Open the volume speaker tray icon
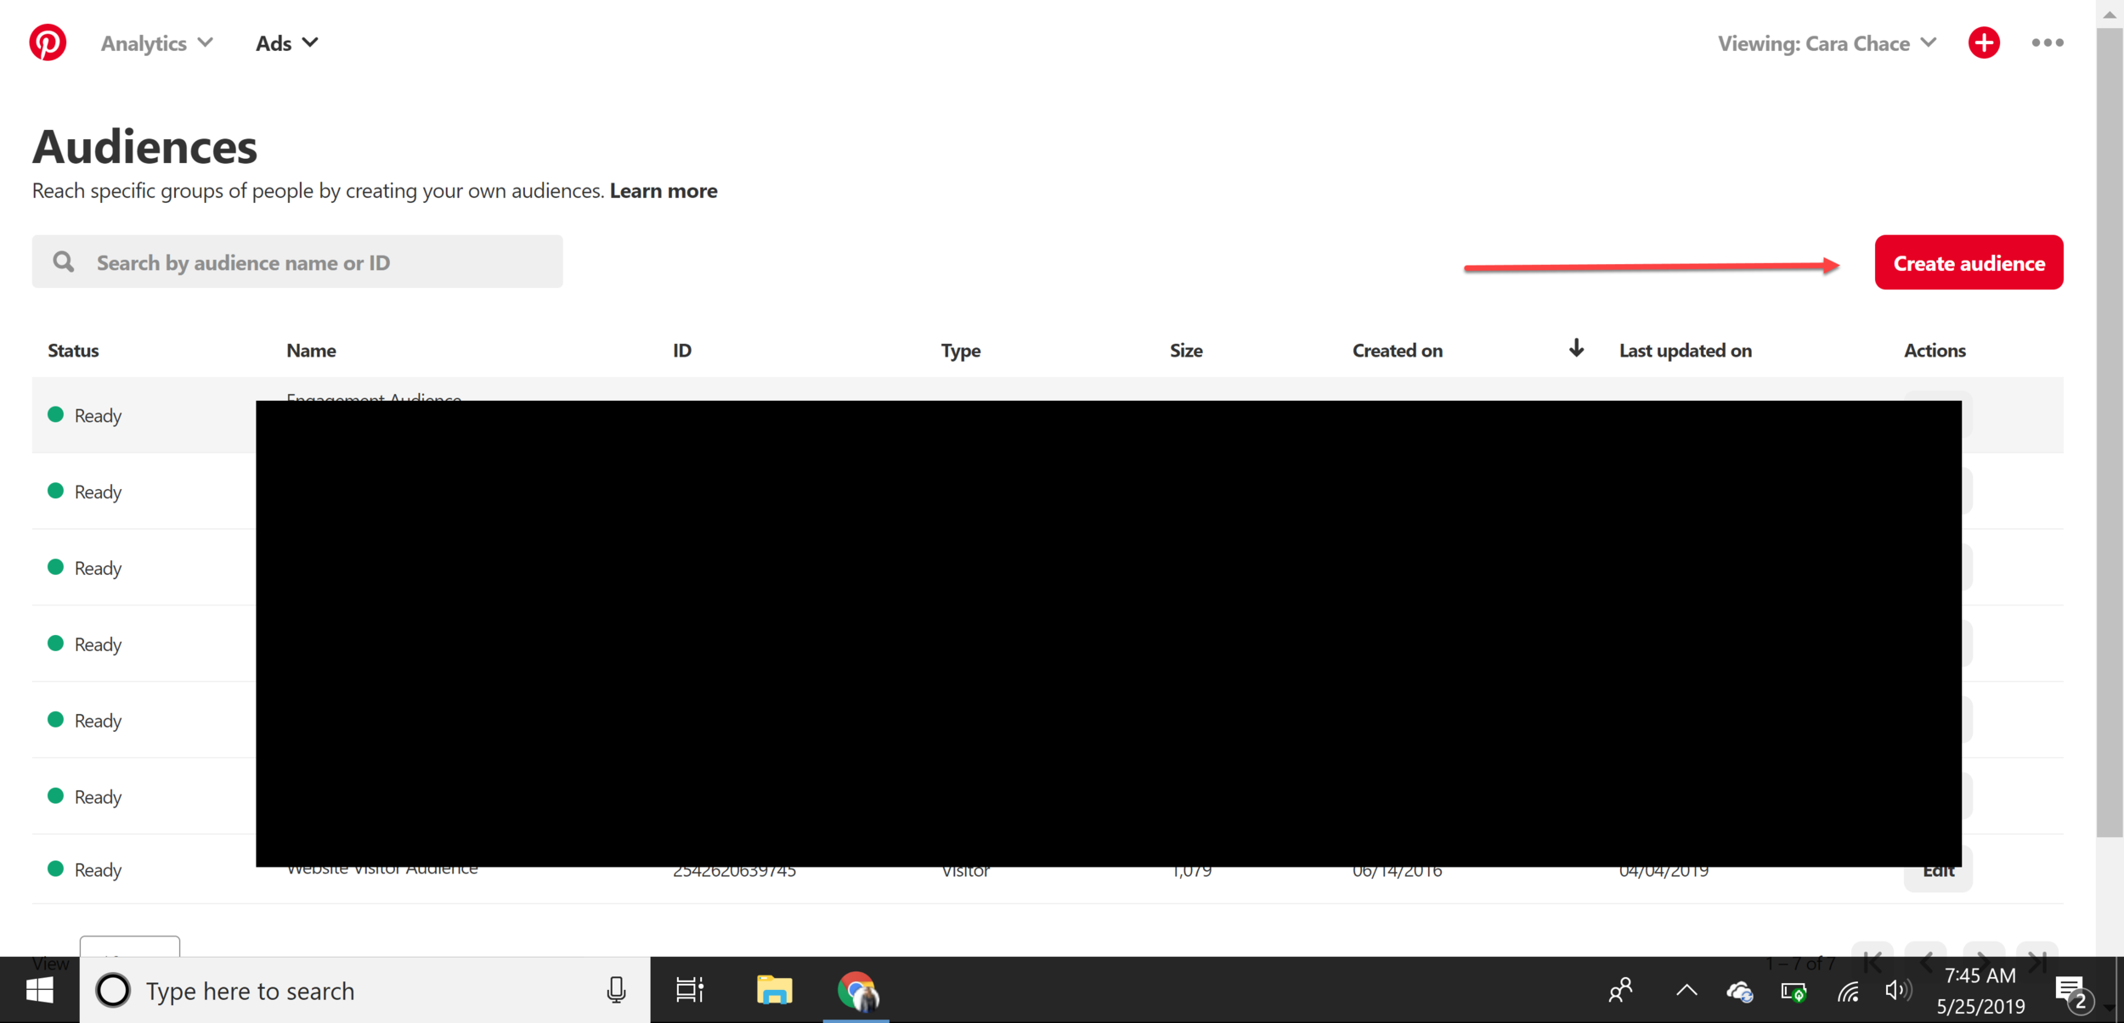 [x=1898, y=990]
